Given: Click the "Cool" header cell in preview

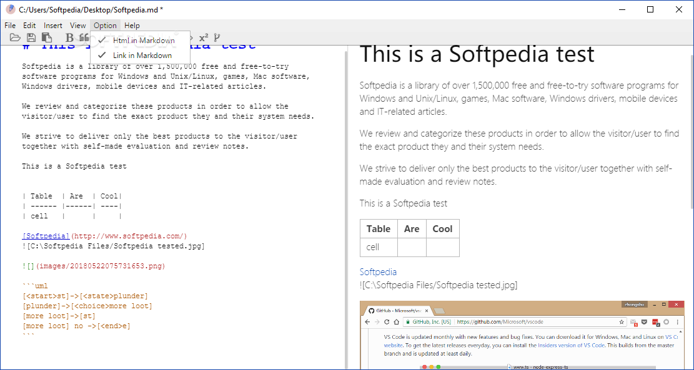Looking at the screenshot, I should point(443,228).
